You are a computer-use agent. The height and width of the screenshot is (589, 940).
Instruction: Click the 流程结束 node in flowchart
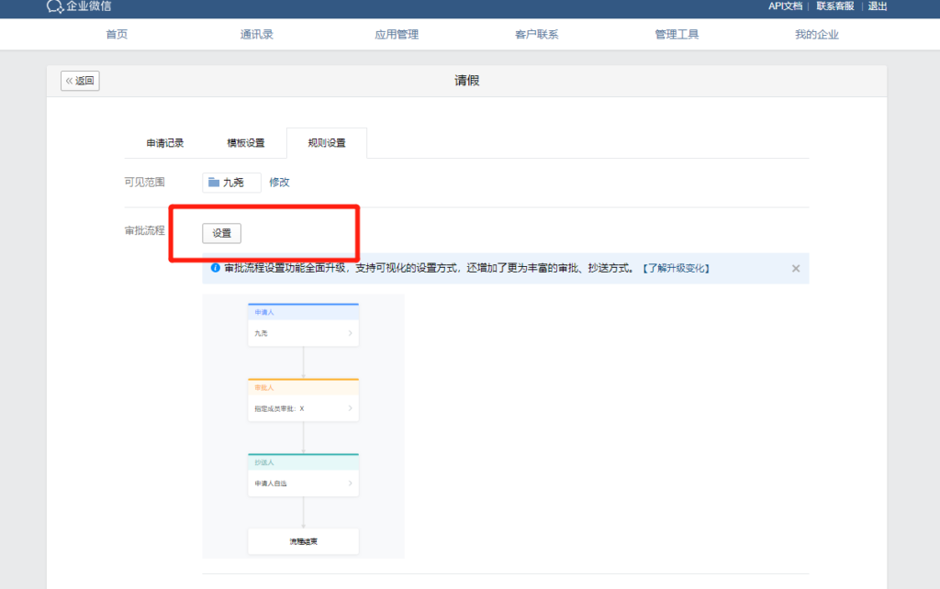pyautogui.click(x=303, y=541)
